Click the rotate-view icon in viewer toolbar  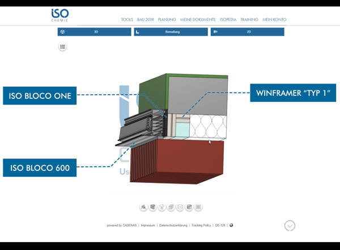coord(161,207)
